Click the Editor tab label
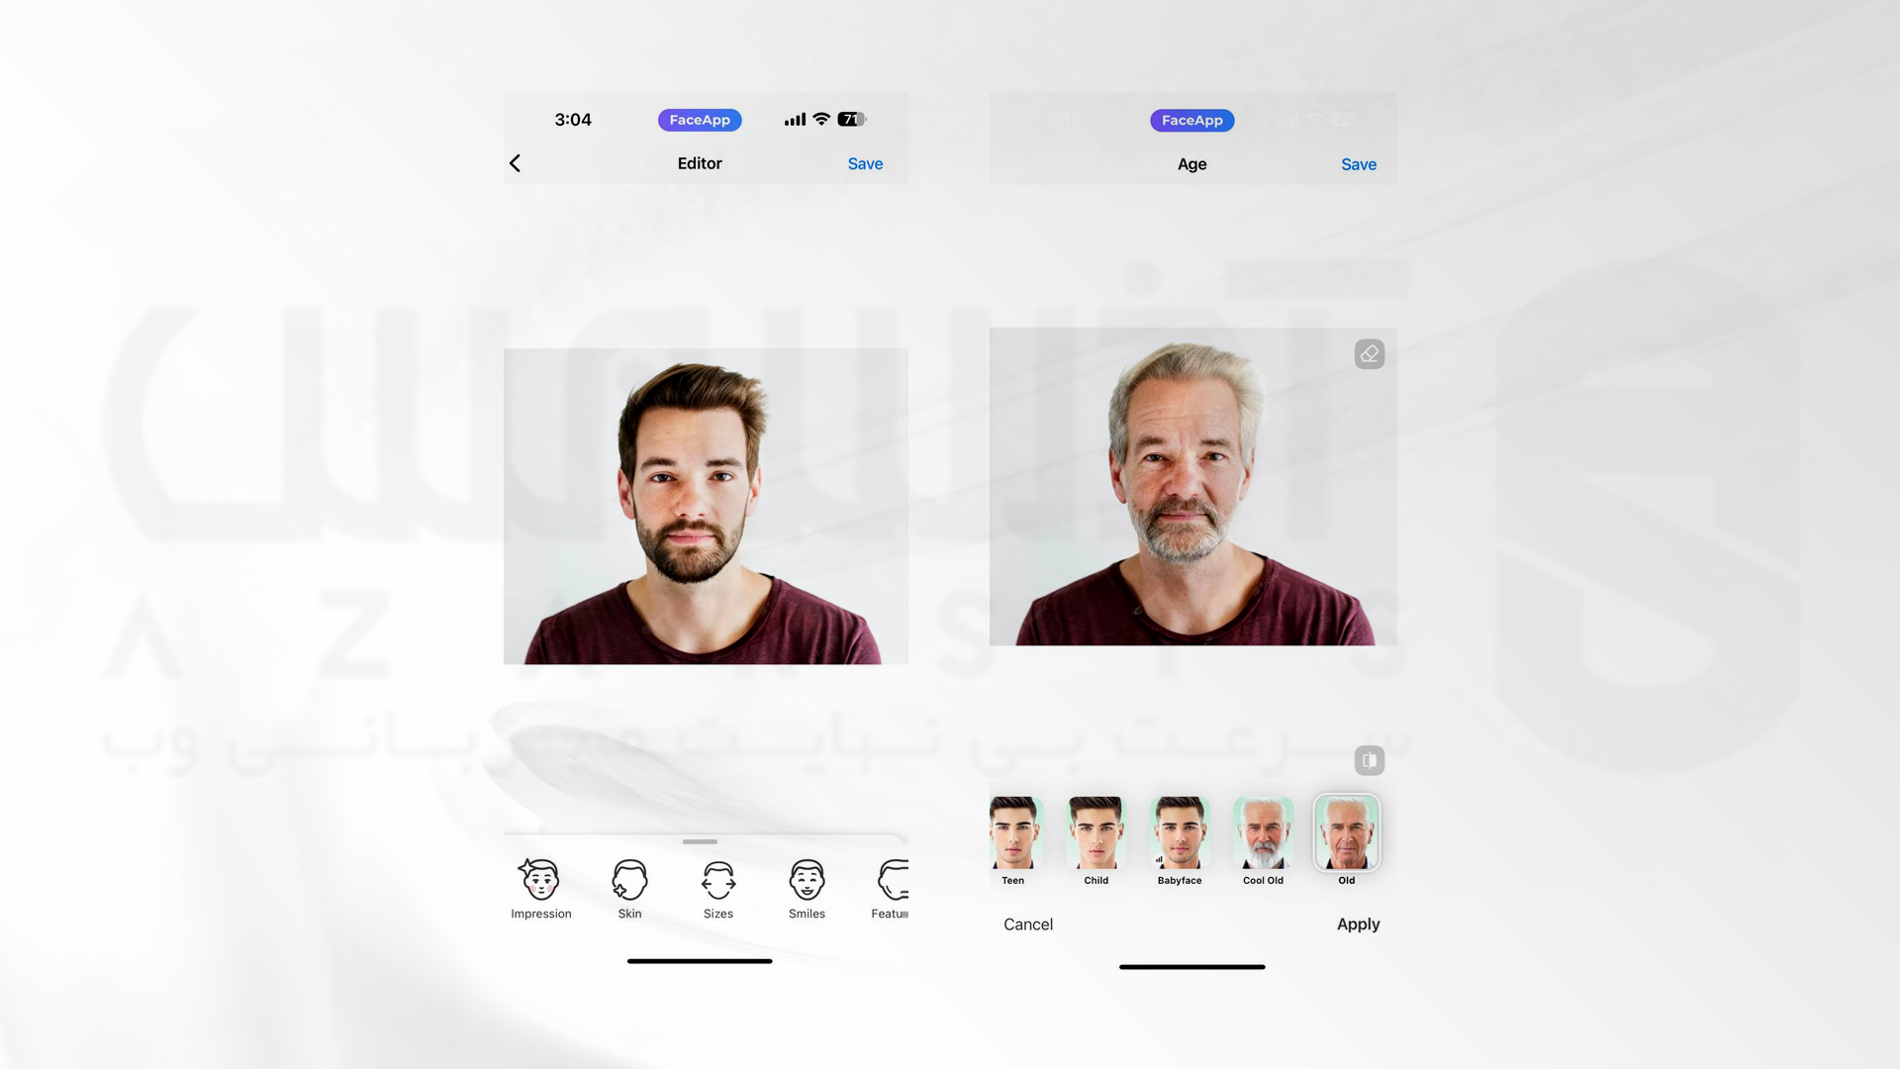The width and height of the screenshot is (1900, 1069). (x=701, y=163)
